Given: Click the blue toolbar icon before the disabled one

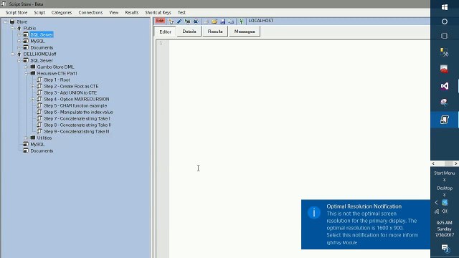Looking at the screenshot, I should [x=196, y=21].
